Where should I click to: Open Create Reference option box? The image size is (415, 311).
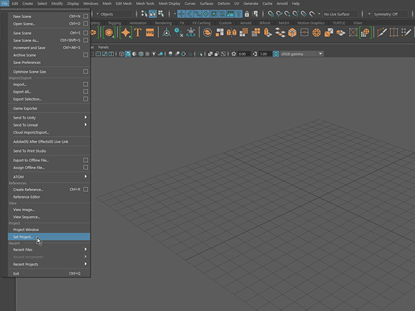tap(86, 189)
